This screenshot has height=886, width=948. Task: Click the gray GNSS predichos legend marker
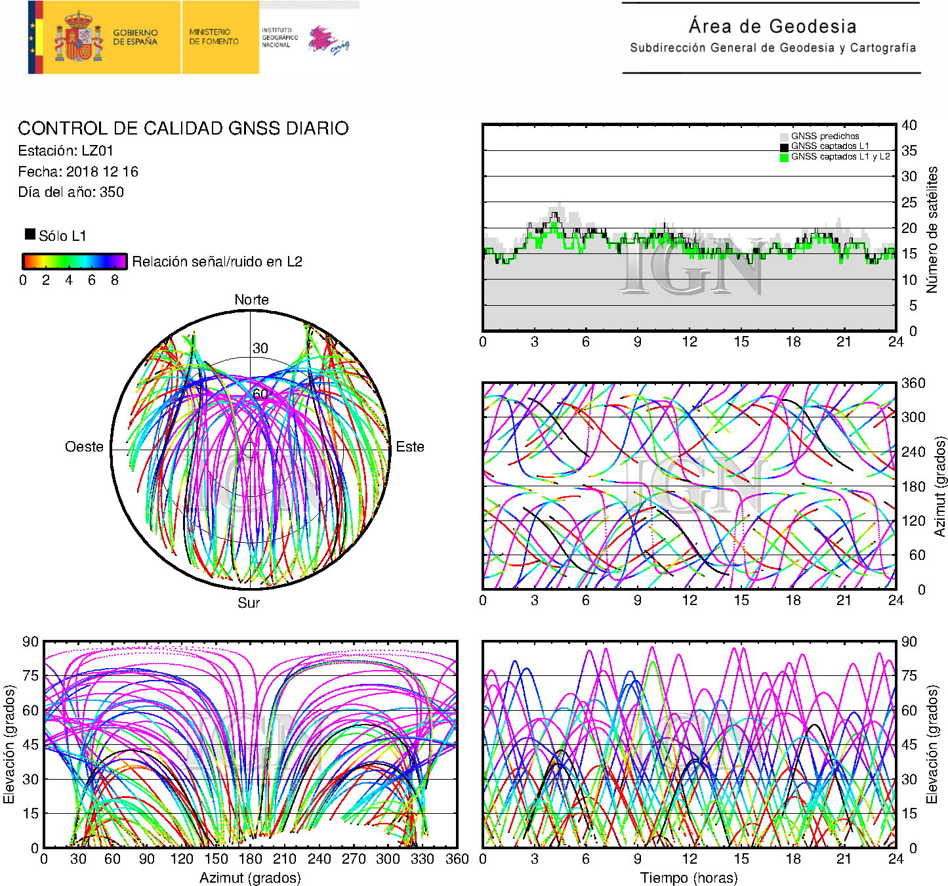(784, 137)
